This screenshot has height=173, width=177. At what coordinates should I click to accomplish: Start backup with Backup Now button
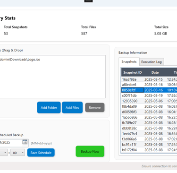pos(90,151)
